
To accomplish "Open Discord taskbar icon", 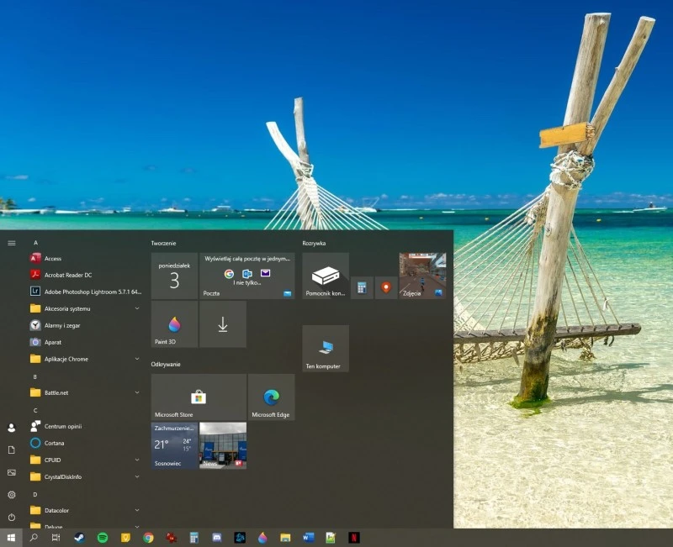I will [x=216, y=537].
